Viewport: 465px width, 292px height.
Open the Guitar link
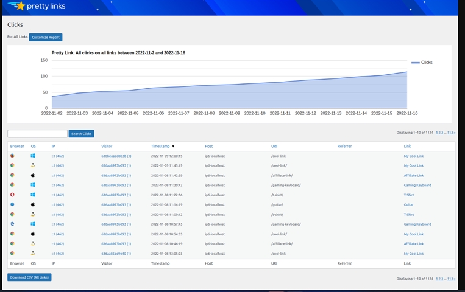tap(408, 204)
